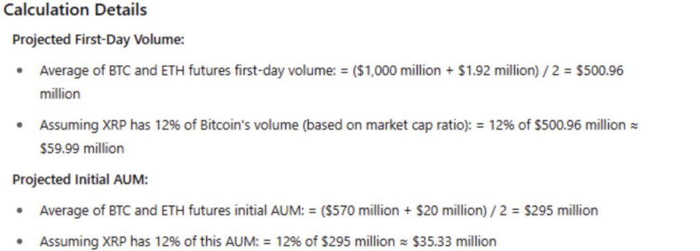Viewport: 700px width, 251px height.
Task: Click "$295 million" after "/ 2 ="
Action: click(x=561, y=211)
